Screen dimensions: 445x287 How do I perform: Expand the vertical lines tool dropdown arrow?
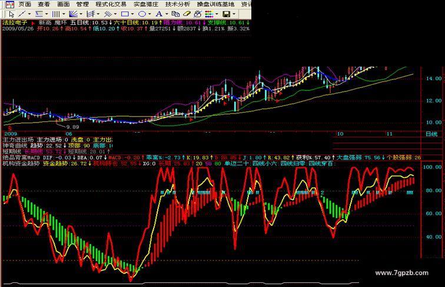point(64,14)
